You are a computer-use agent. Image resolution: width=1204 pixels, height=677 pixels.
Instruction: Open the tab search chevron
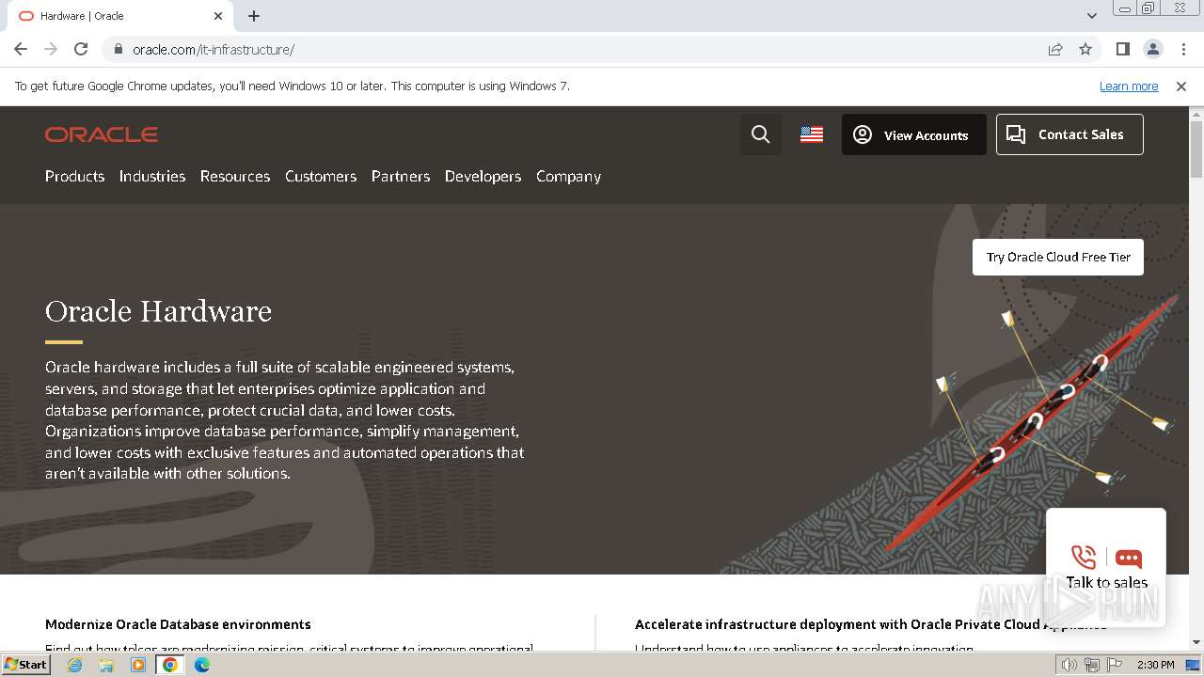1091,16
